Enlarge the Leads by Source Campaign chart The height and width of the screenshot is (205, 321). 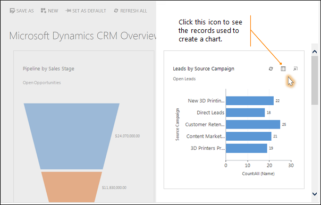click(295, 69)
